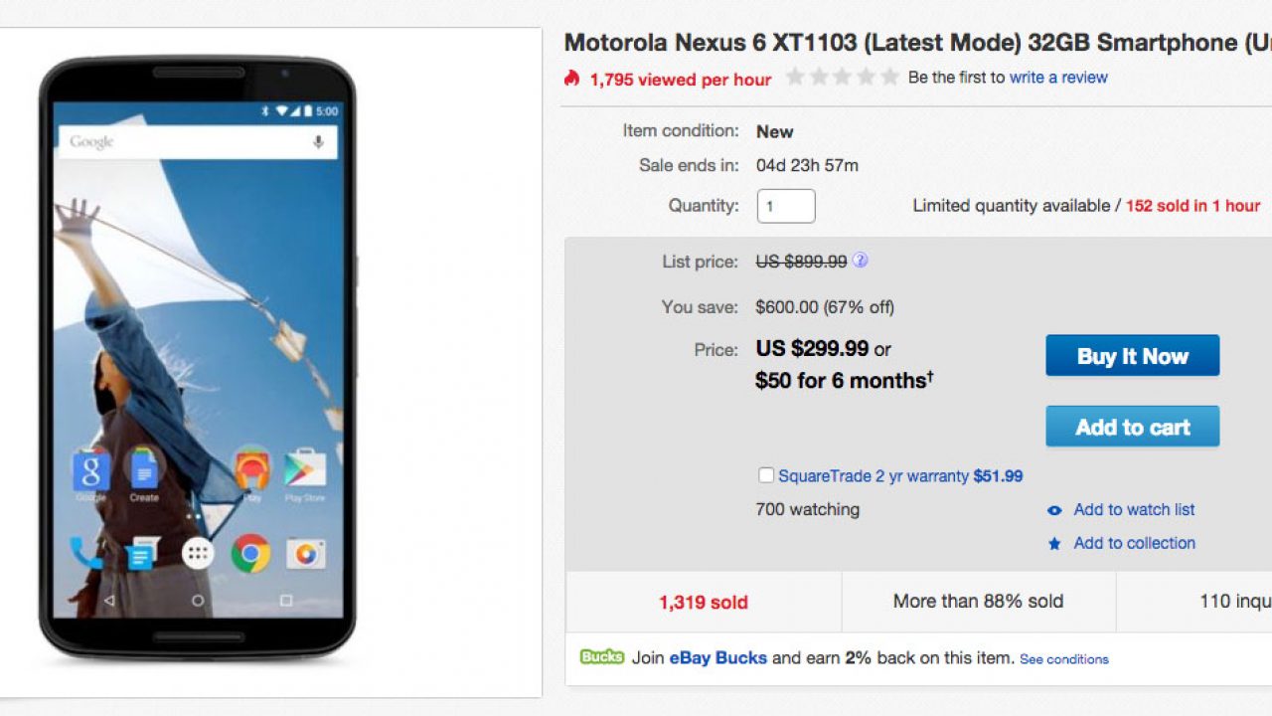Image resolution: width=1272 pixels, height=716 pixels.
Task: Click the Play Store icon on phone image
Action: coord(305,470)
